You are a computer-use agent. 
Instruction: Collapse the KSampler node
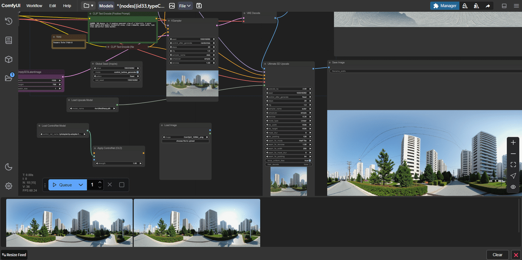(x=169, y=20)
